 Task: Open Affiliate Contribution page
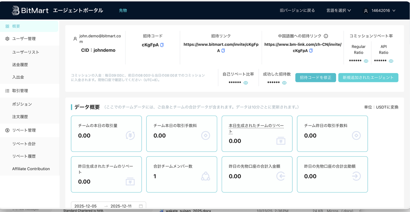(31, 169)
